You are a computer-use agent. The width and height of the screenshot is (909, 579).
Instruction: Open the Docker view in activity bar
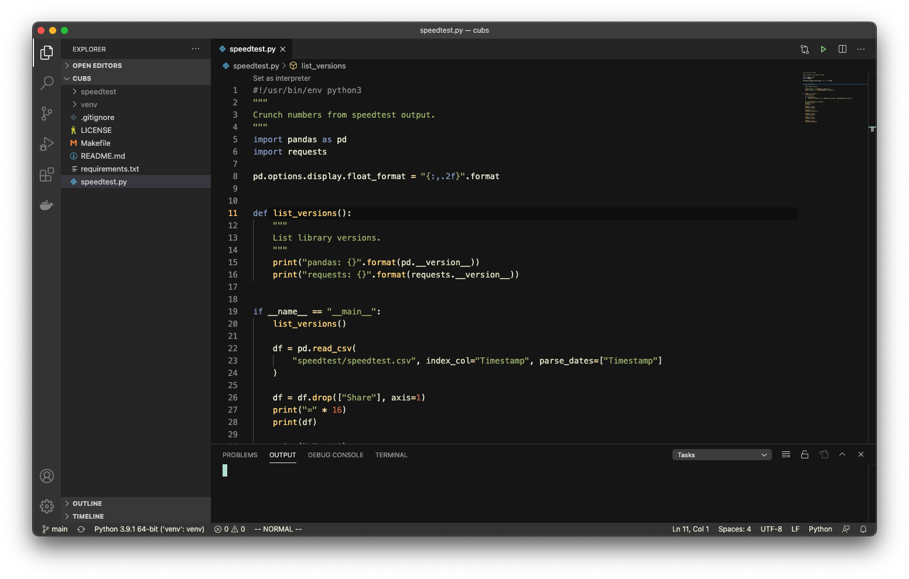(x=47, y=205)
